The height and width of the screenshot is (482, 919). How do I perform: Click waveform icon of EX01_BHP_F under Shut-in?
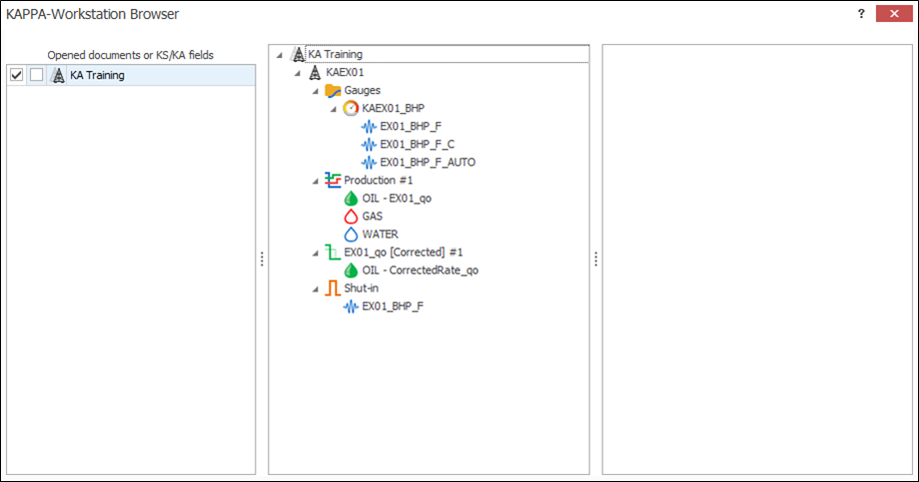click(x=351, y=306)
